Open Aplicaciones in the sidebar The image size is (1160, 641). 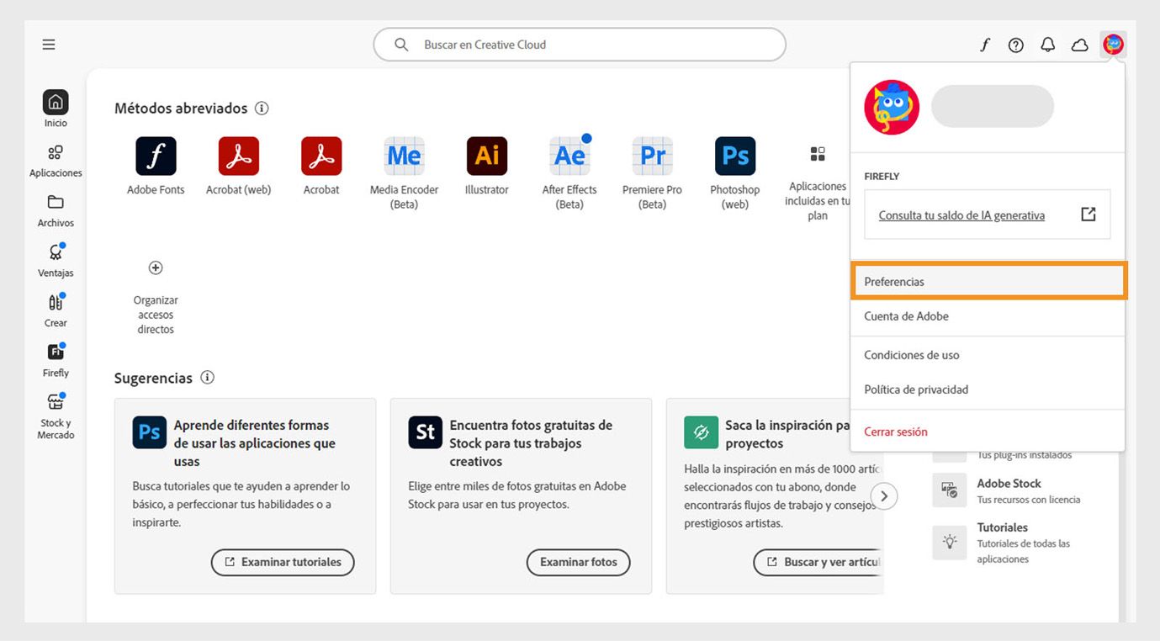tap(56, 161)
